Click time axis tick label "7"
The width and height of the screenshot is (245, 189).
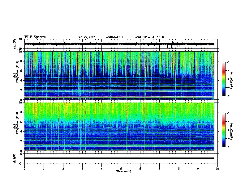click(x=160, y=169)
